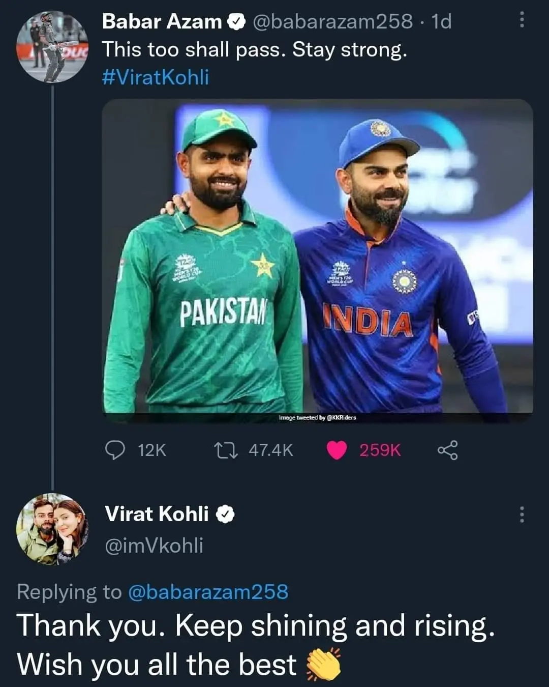Screen dimensions: 549x687
Task: Click Babar Azam's display name
Action: click(x=159, y=21)
